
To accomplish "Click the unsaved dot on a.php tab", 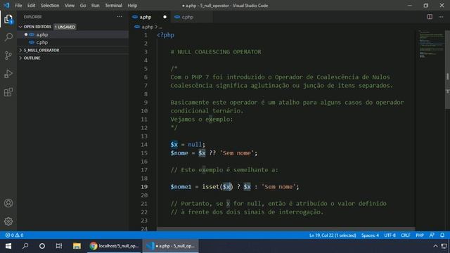I will [x=165, y=17].
